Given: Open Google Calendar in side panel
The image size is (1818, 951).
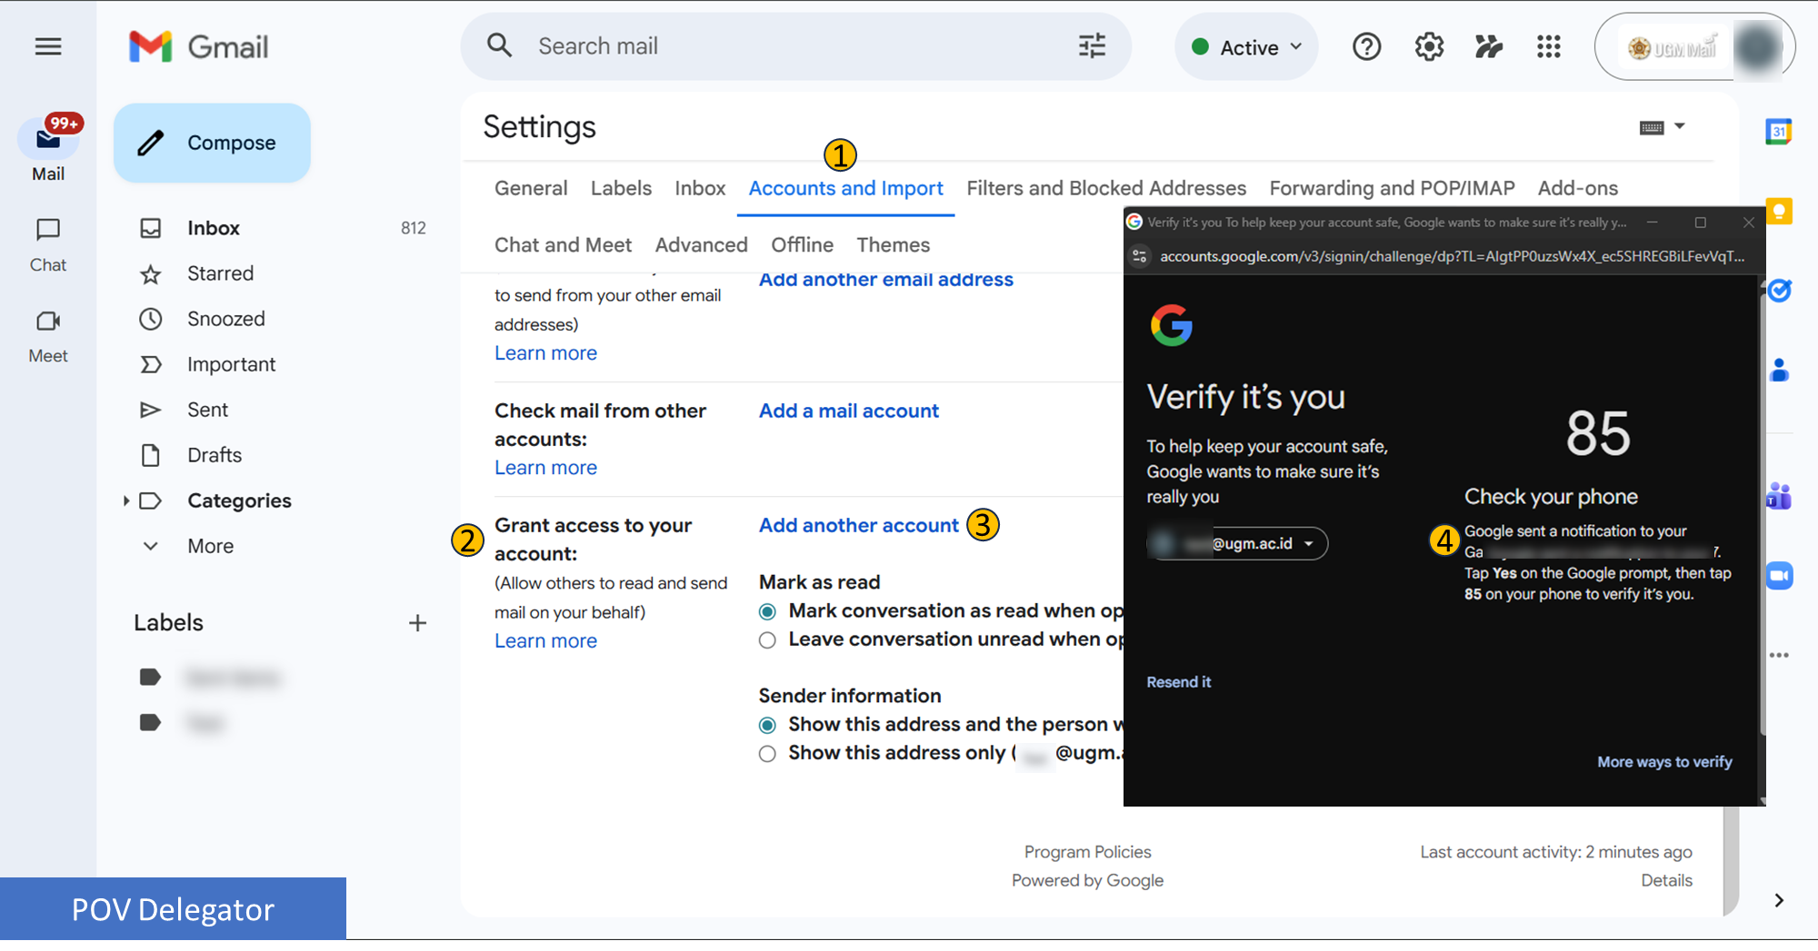Looking at the screenshot, I should [x=1778, y=132].
